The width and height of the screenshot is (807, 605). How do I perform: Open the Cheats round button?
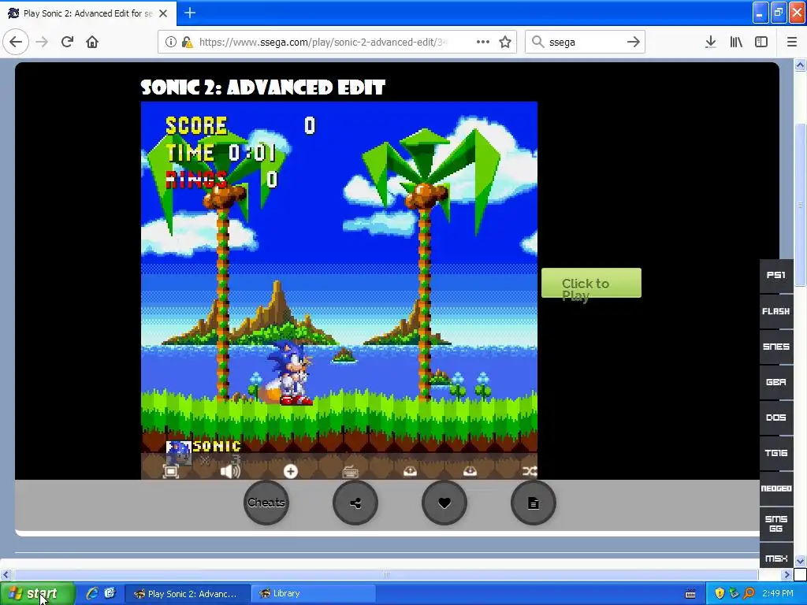tap(266, 503)
